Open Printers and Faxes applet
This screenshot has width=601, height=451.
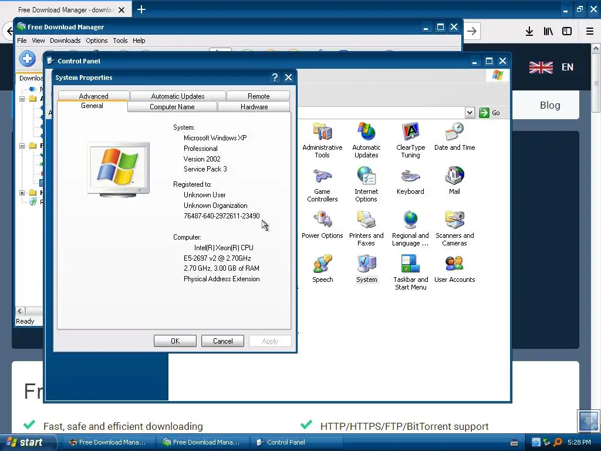(x=366, y=228)
